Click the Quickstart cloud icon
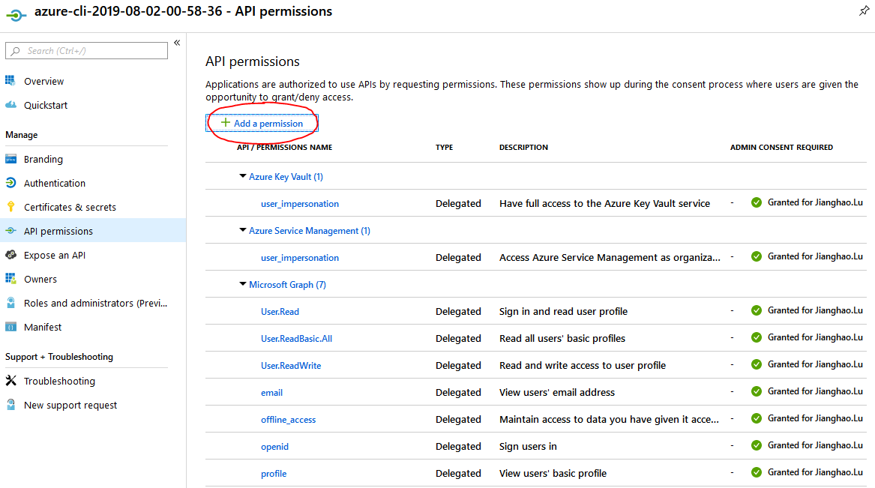 [x=10, y=105]
